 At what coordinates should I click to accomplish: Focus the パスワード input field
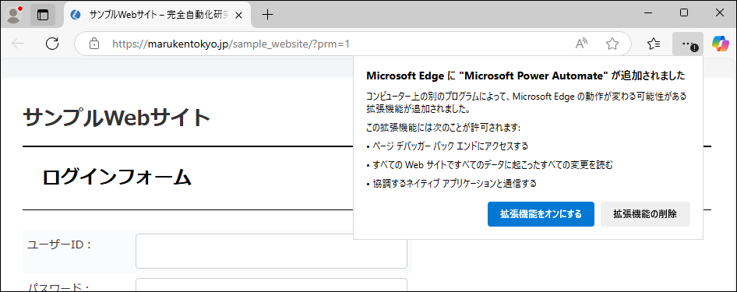pyautogui.click(x=271, y=285)
